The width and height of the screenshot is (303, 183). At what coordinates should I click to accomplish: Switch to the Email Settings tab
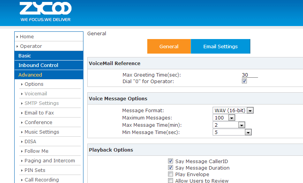tap(220, 47)
